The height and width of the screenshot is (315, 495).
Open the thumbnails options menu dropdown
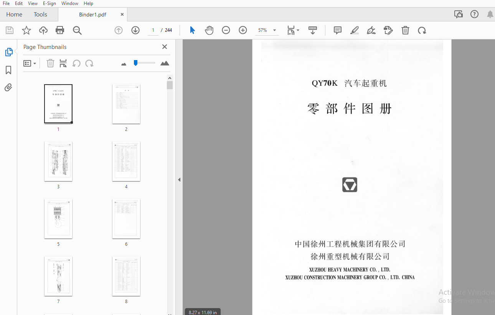(30, 63)
